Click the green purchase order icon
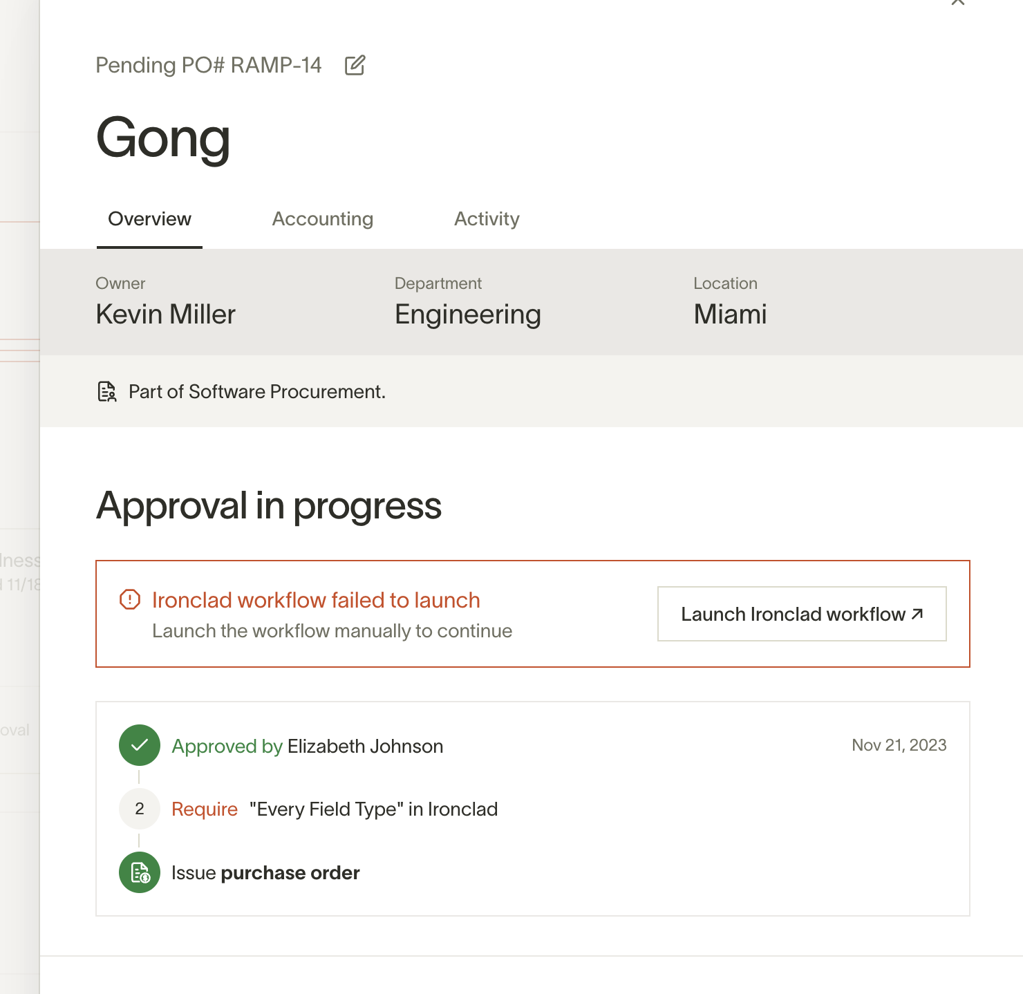 click(140, 872)
